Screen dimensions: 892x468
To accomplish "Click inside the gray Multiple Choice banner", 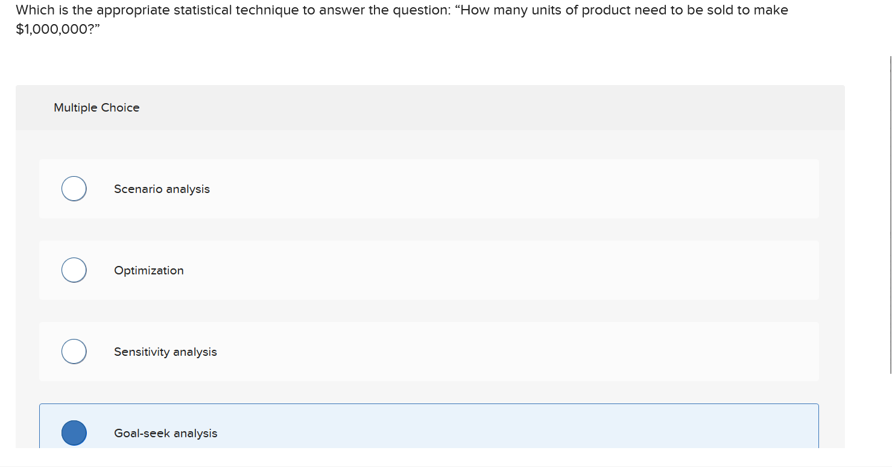I will (422, 107).
